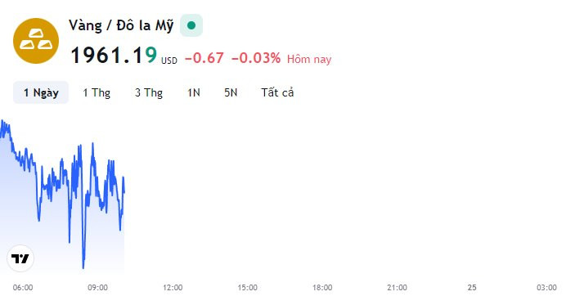Select the 1N one-year range tab

[194, 92]
